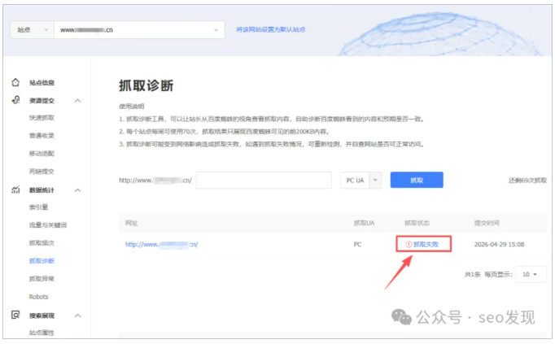The height and width of the screenshot is (344, 555).
Task: Open the crawled URL link in table
Action: (161, 244)
